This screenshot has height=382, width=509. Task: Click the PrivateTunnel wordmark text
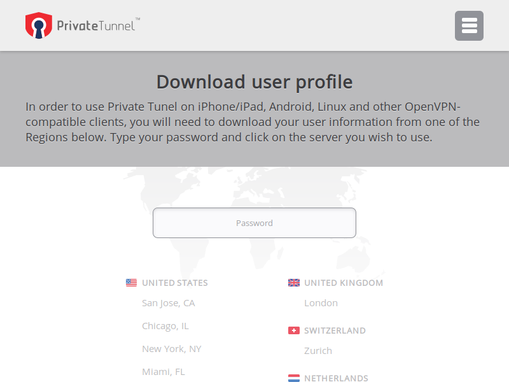click(99, 25)
